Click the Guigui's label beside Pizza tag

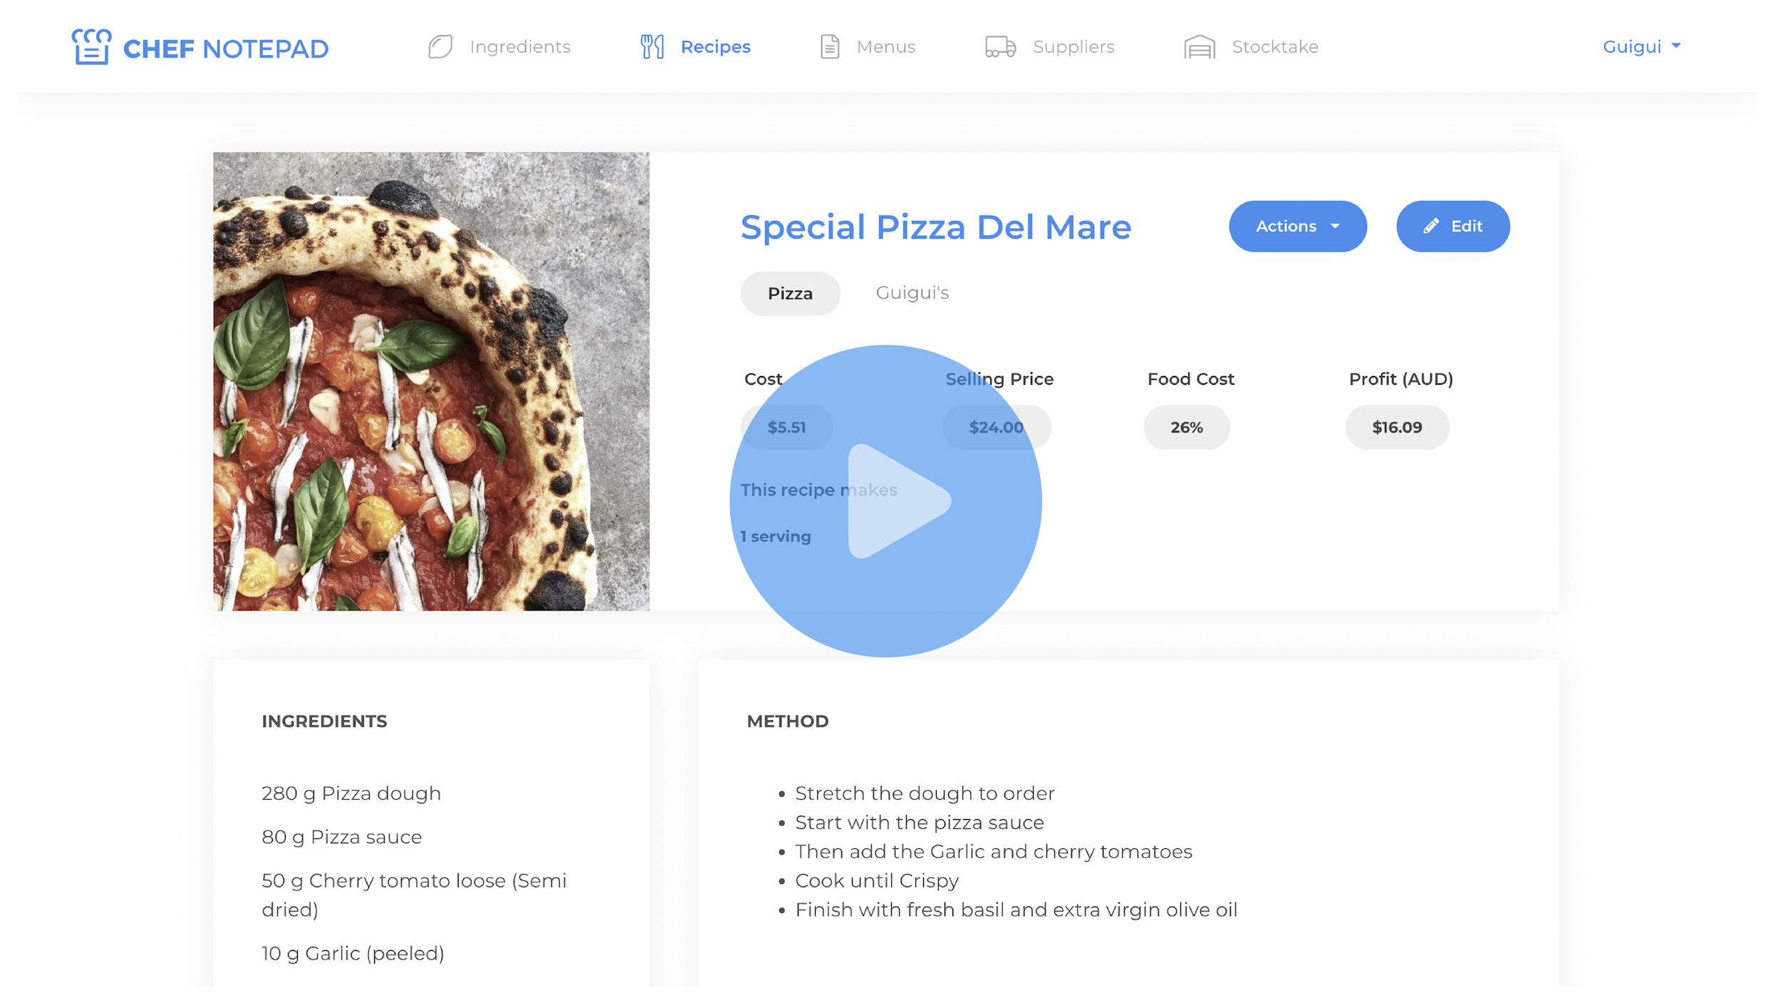click(x=912, y=293)
